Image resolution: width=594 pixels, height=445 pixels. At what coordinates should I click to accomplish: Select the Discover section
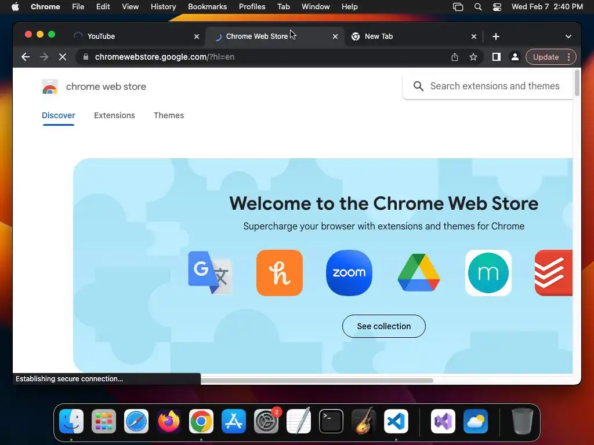tap(59, 115)
